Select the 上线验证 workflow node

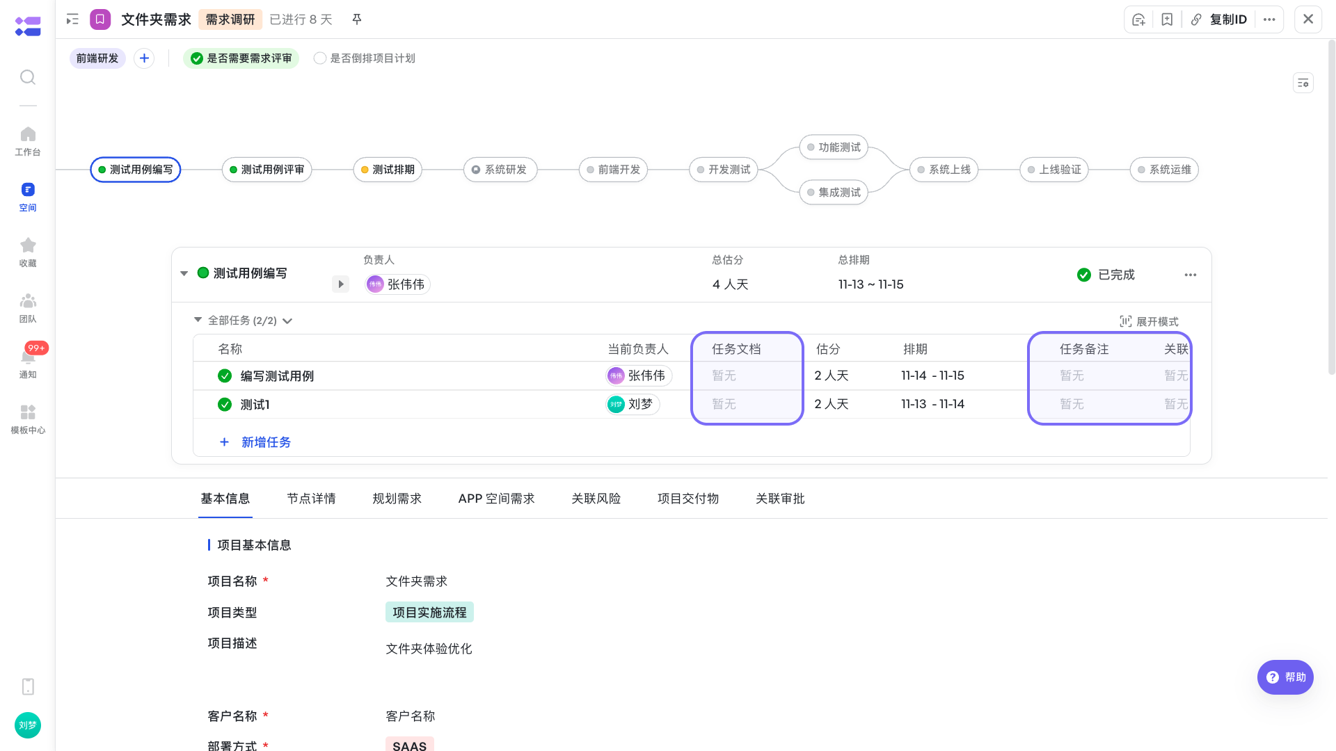click(1054, 170)
